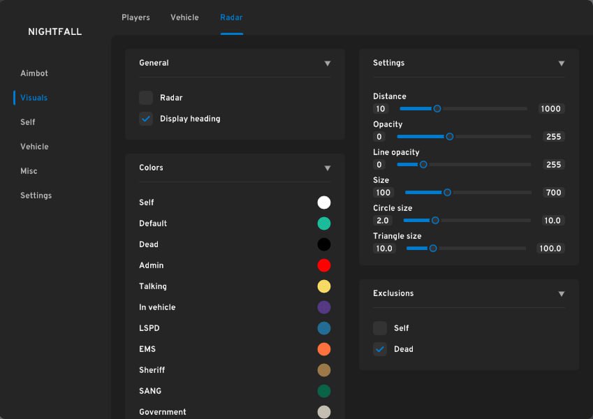
Task: Click the Distance slider handle
Action: pyautogui.click(x=437, y=109)
